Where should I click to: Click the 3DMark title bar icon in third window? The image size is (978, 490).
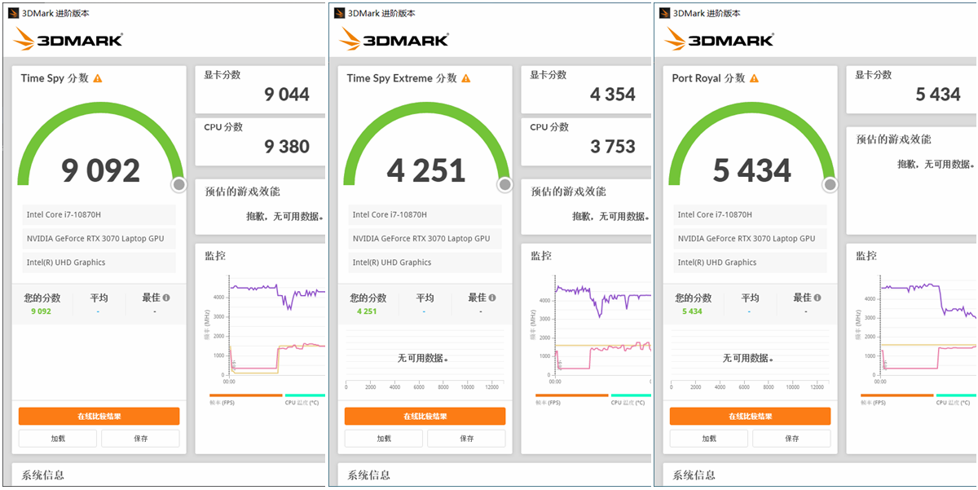(663, 13)
